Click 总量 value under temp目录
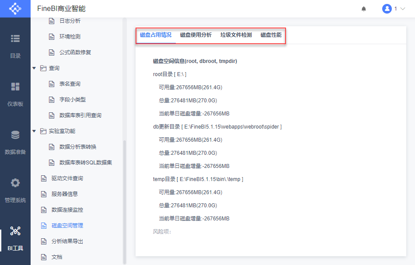 click(x=188, y=206)
